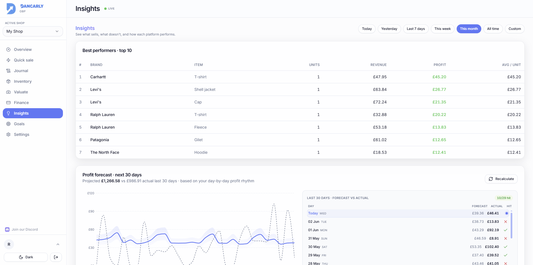Click the red cross for 02 Jun

pos(506,222)
